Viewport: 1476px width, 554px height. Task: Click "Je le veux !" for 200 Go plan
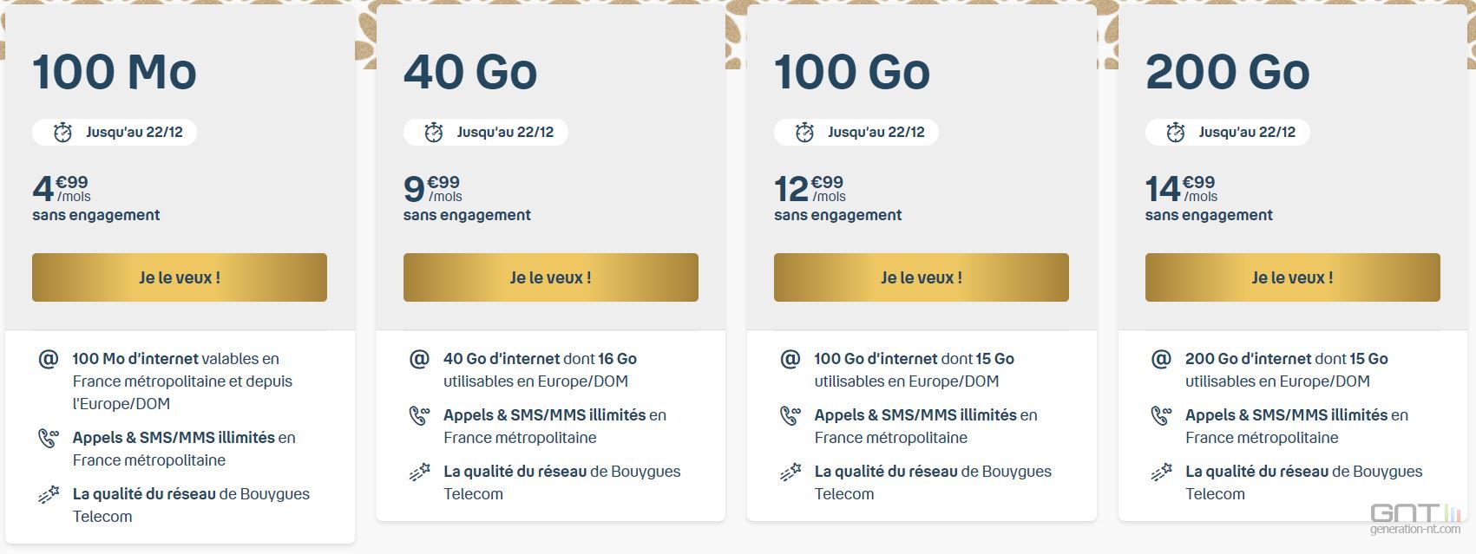point(1293,277)
